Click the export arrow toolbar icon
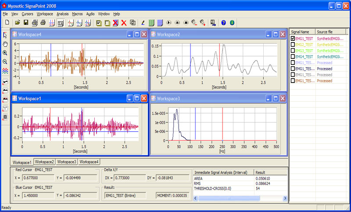 [x=213, y=23]
